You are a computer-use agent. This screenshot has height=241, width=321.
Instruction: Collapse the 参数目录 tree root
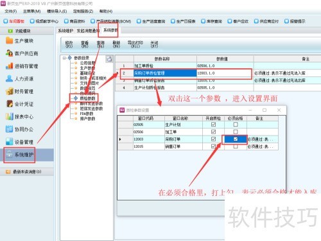click(x=64, y=58)
